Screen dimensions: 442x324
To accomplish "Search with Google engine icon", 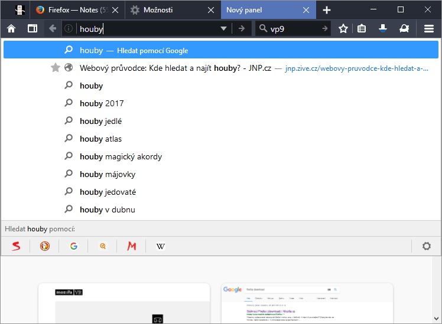I will pyautogui.click(x=74, y=246).
